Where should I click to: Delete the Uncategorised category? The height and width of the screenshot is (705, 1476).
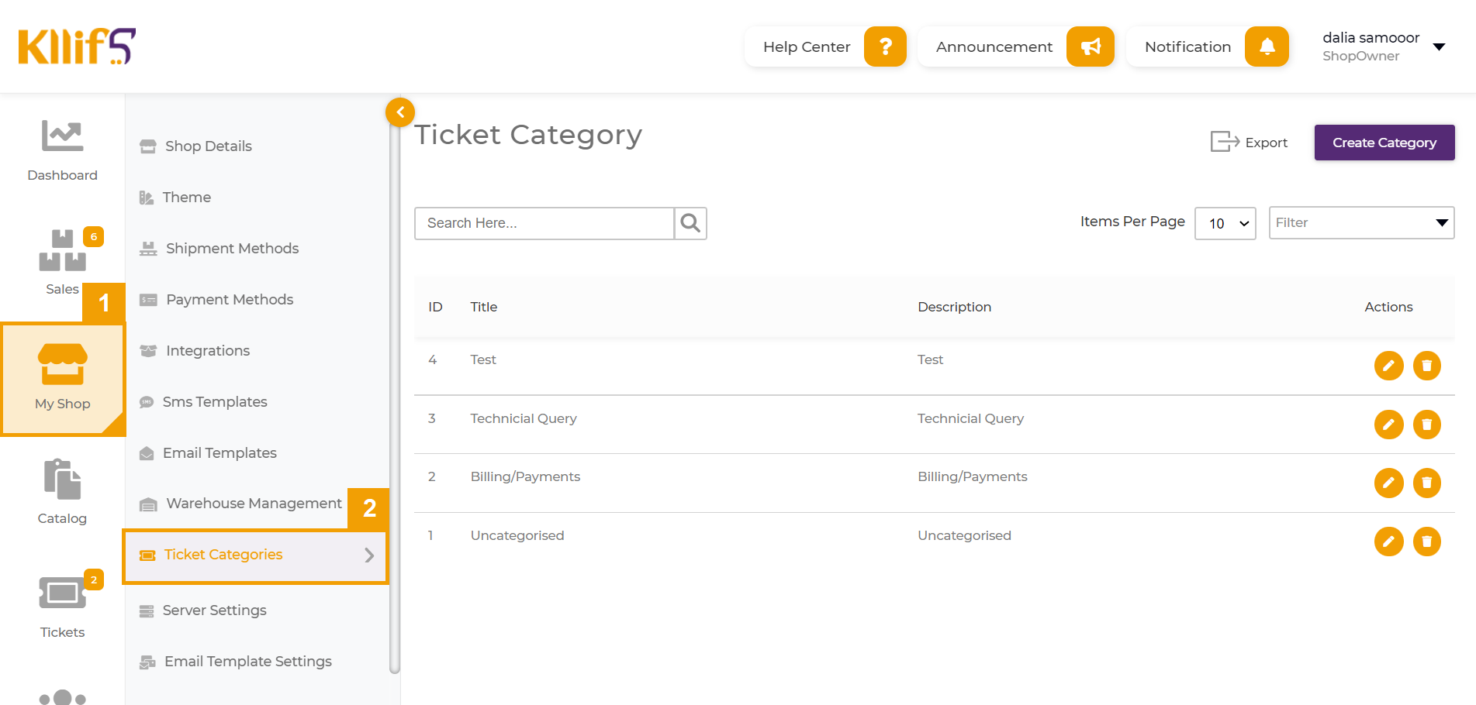click(1426, 542)
